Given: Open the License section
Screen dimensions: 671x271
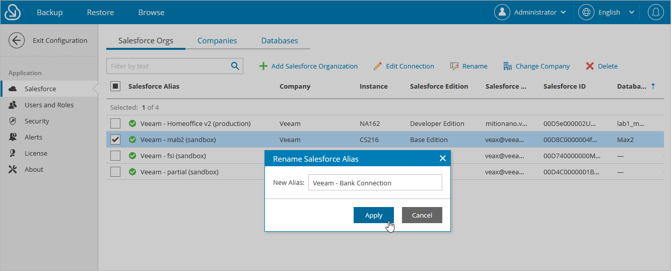Looking at the screenshot, I should (36, 153).
